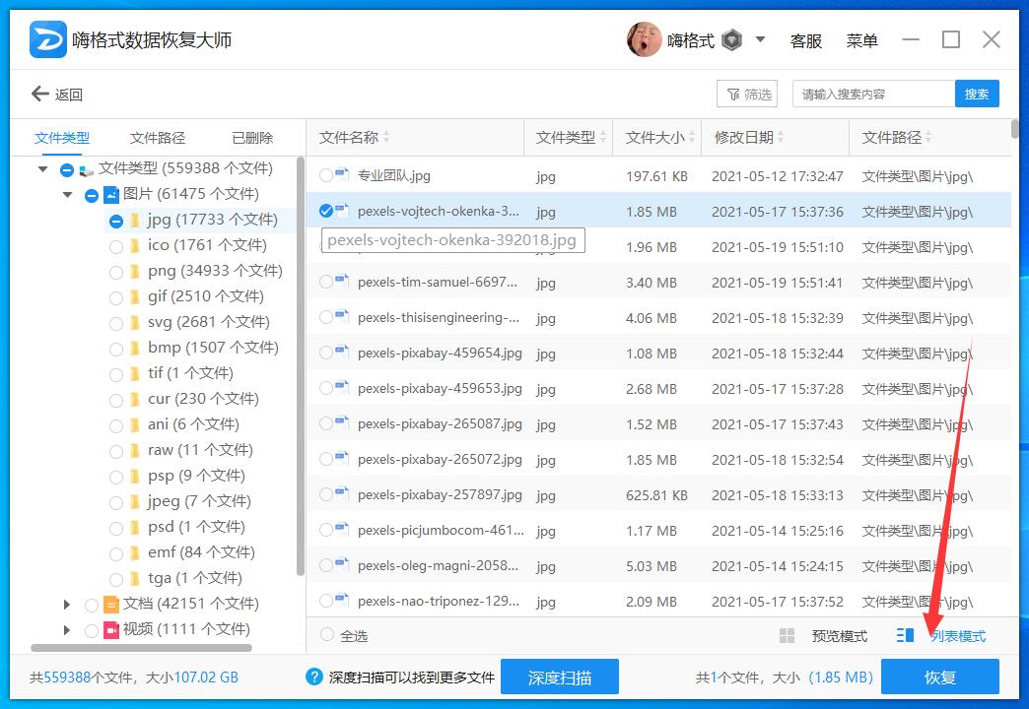Click the tree panel horizontal scrollbar
Viewport: 1029px width, 709px height.
(x=141, y=648)
